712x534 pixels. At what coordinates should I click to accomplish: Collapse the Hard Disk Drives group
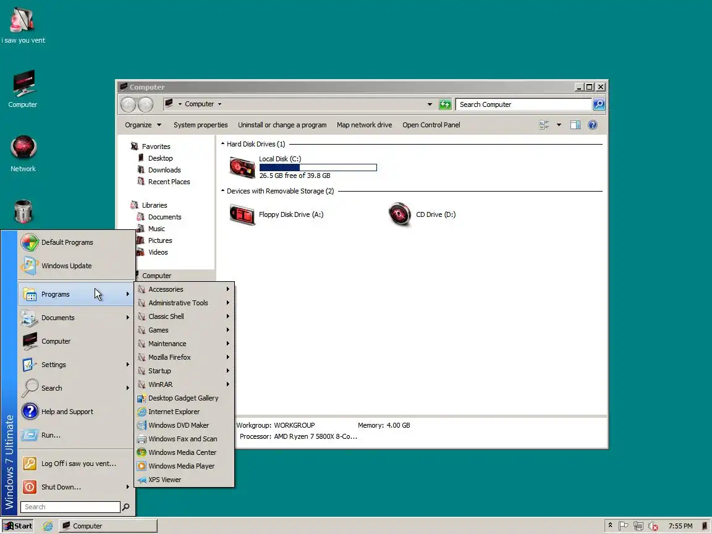click(x=223, y=144)
